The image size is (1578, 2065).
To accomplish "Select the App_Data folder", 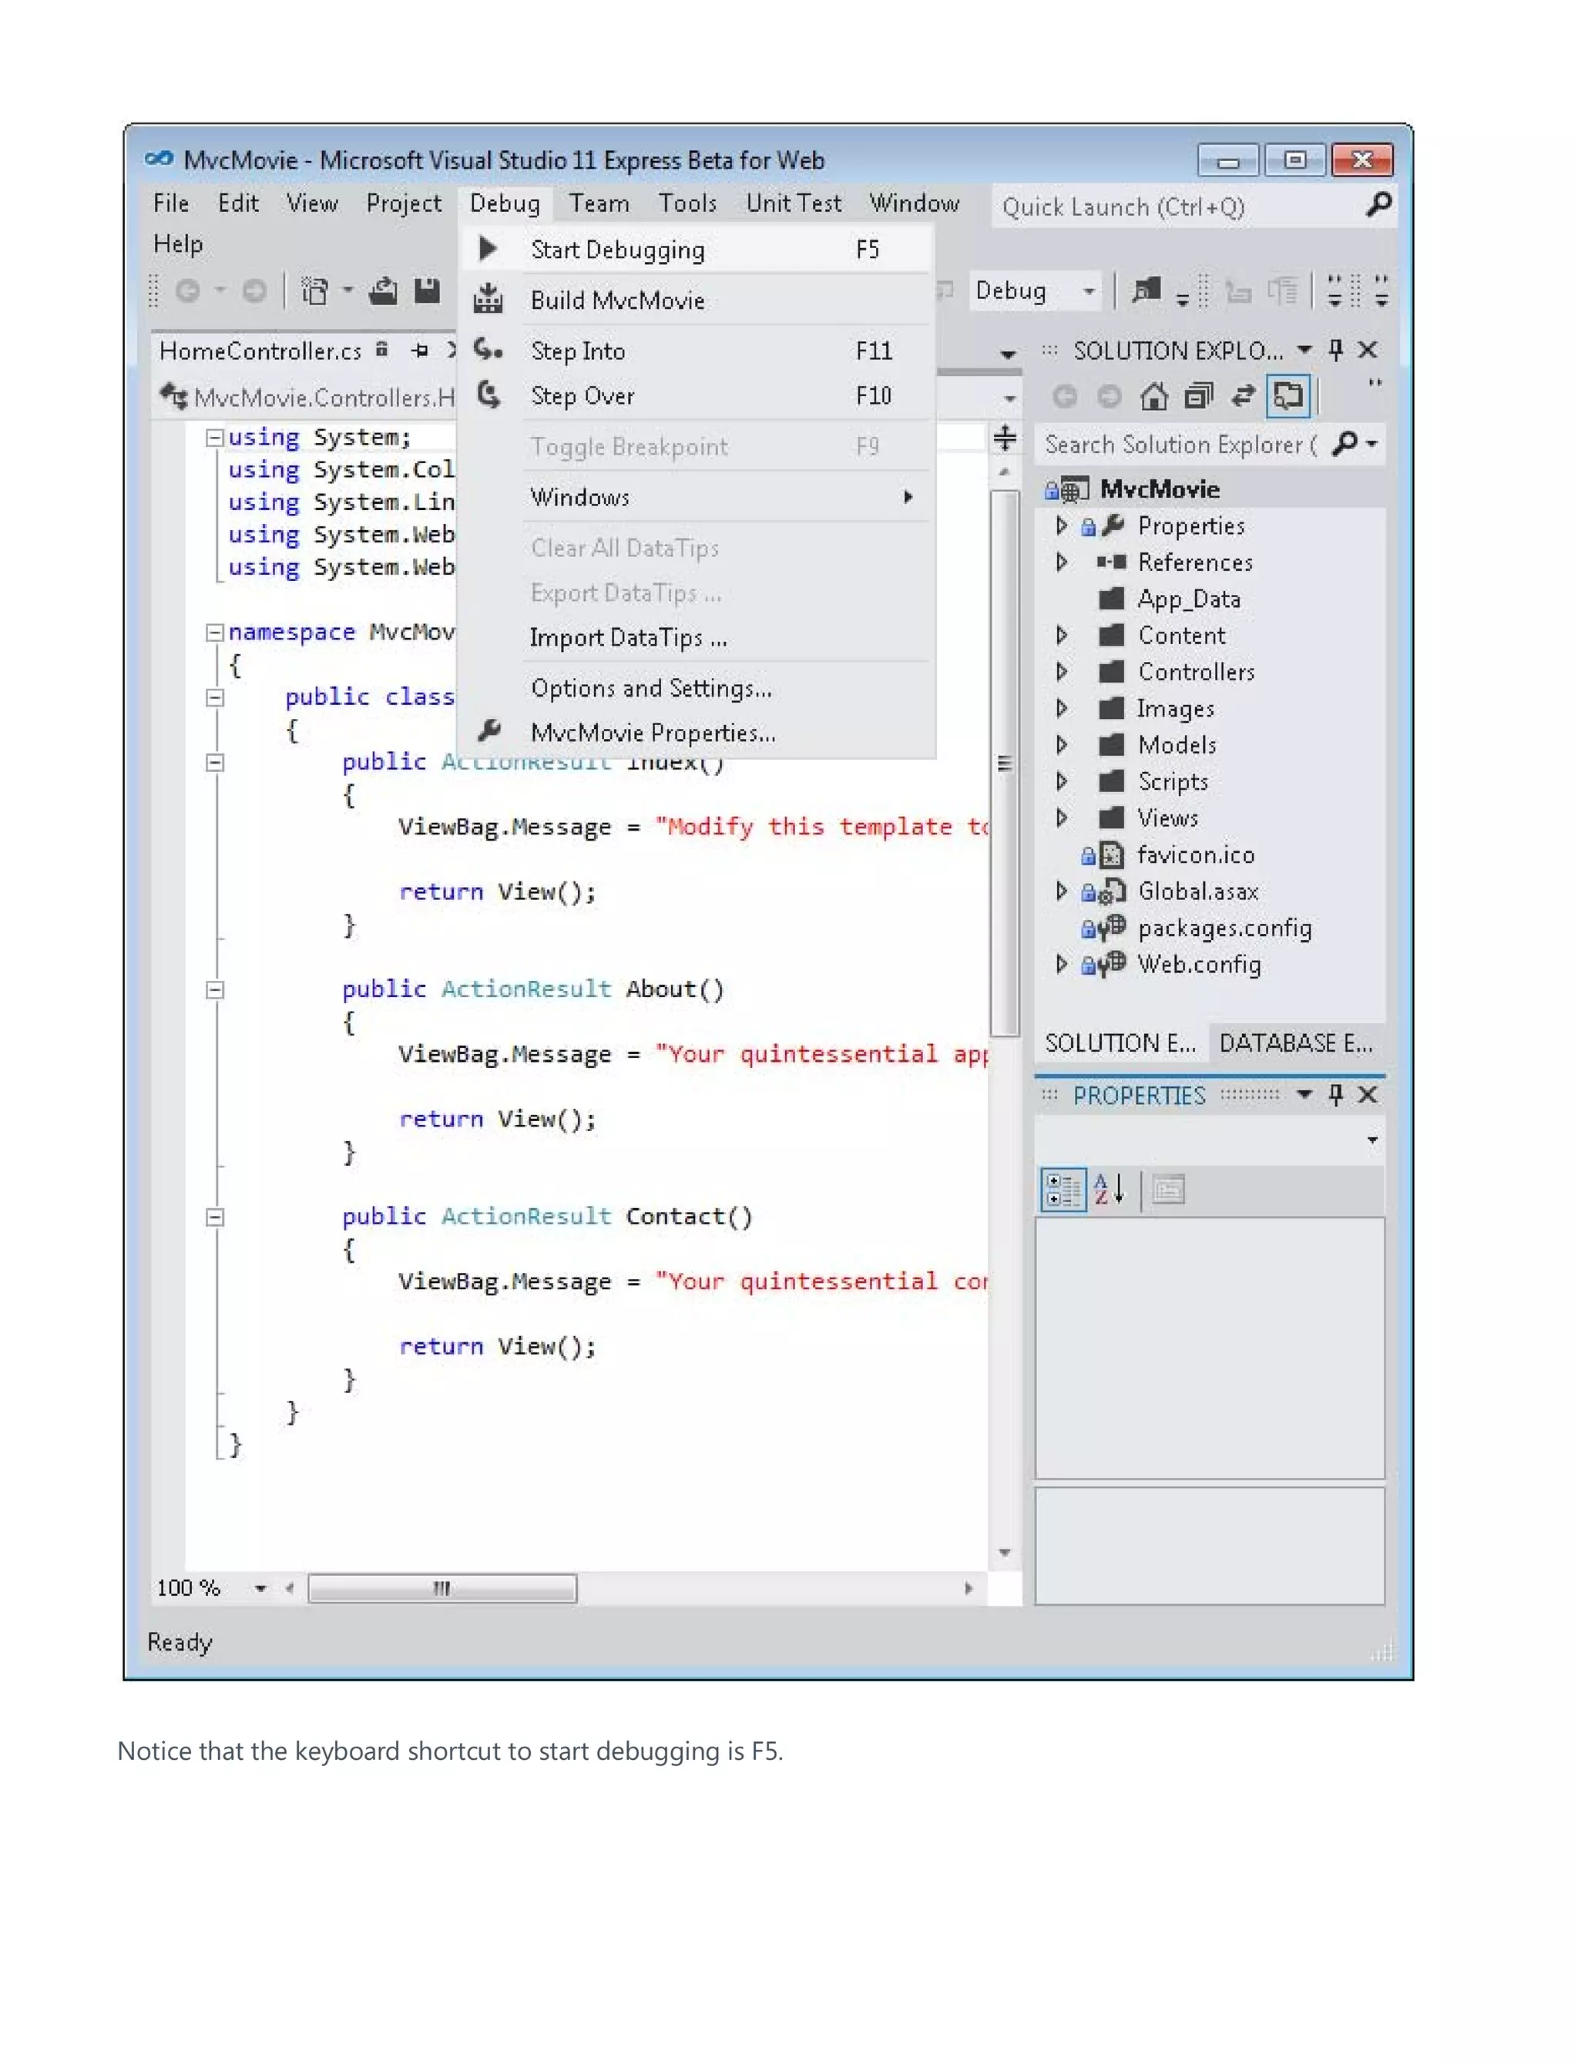I will point(1188,598).
